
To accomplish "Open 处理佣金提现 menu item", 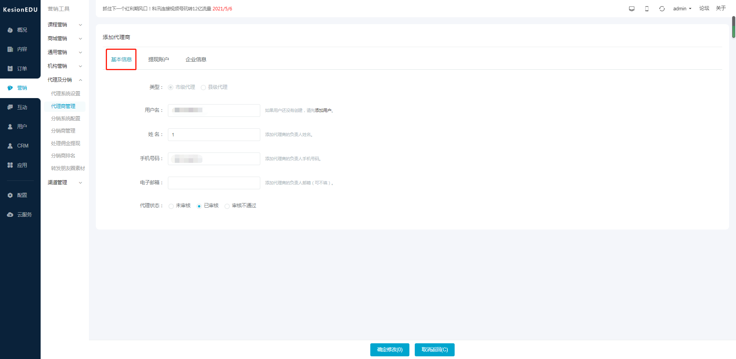I will (x=66, y=143).
